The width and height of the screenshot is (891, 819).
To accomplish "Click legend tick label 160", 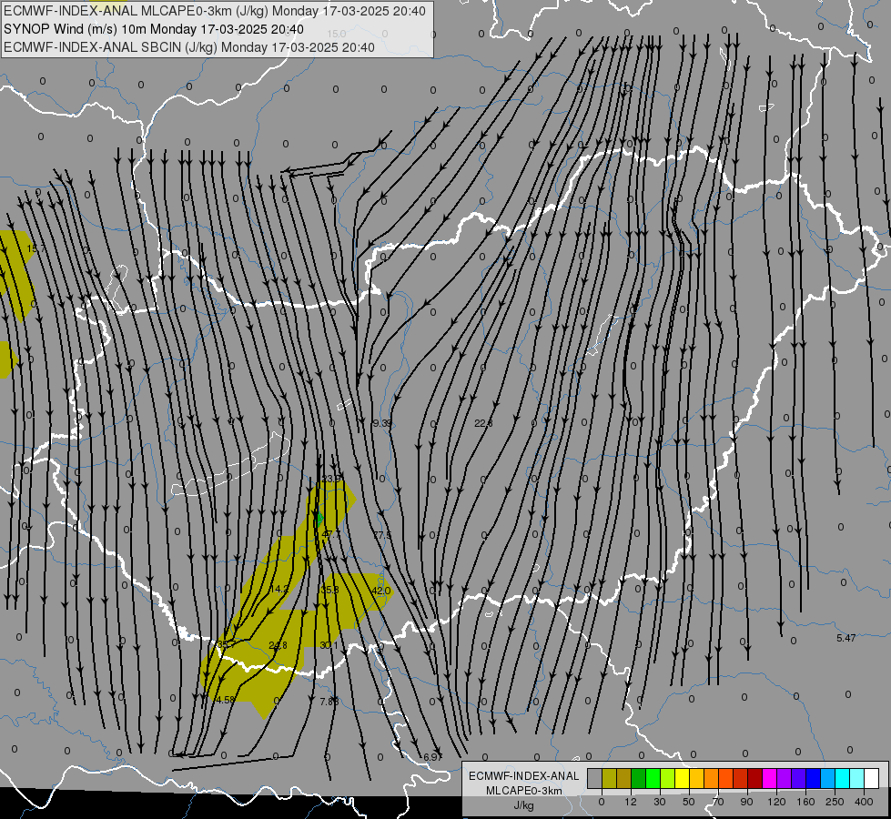I will [805, 802].
